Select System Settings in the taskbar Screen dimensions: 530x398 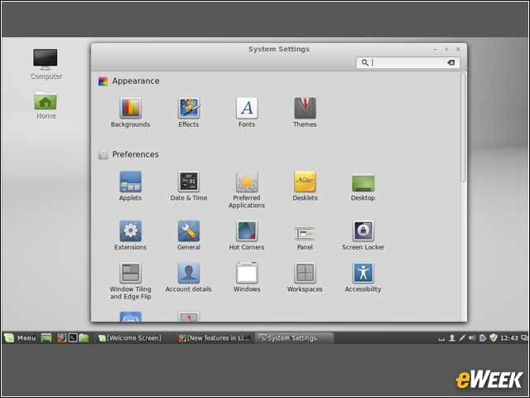point(293,337)
